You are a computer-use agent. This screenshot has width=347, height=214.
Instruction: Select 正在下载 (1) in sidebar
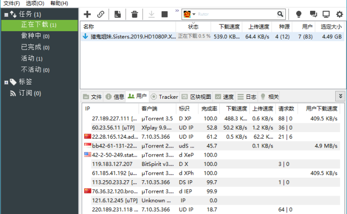[x=40, y=25]
